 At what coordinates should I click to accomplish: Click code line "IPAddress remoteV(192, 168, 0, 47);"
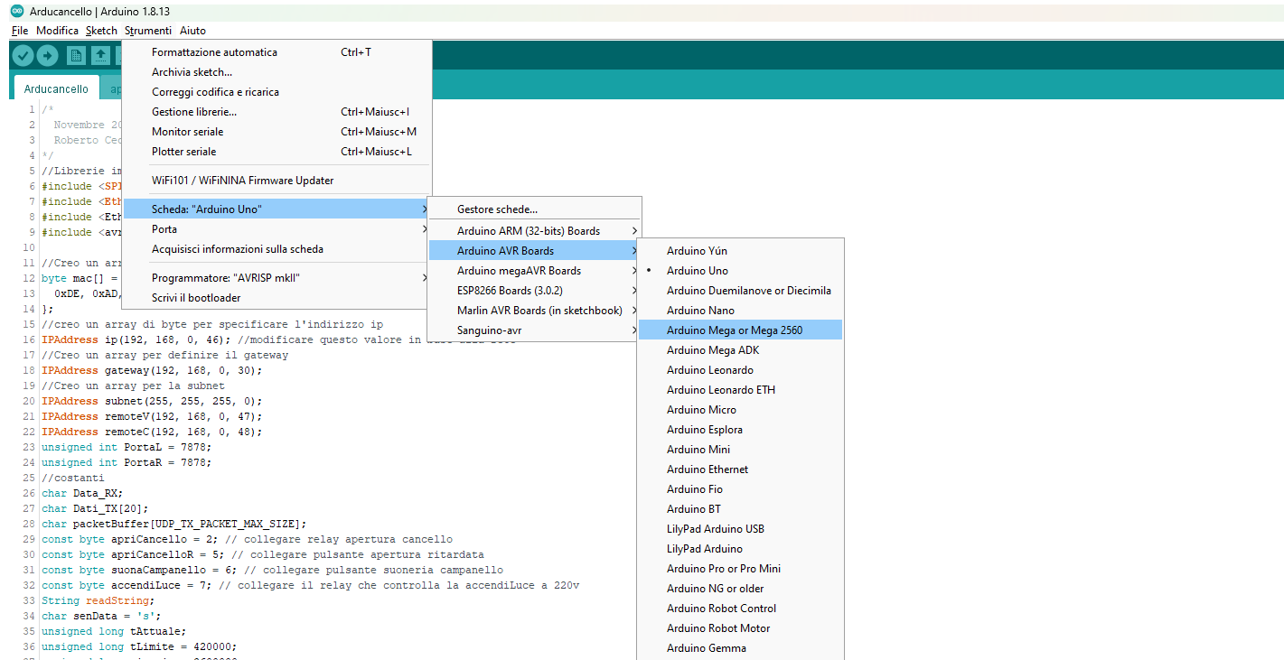[152, 416]
